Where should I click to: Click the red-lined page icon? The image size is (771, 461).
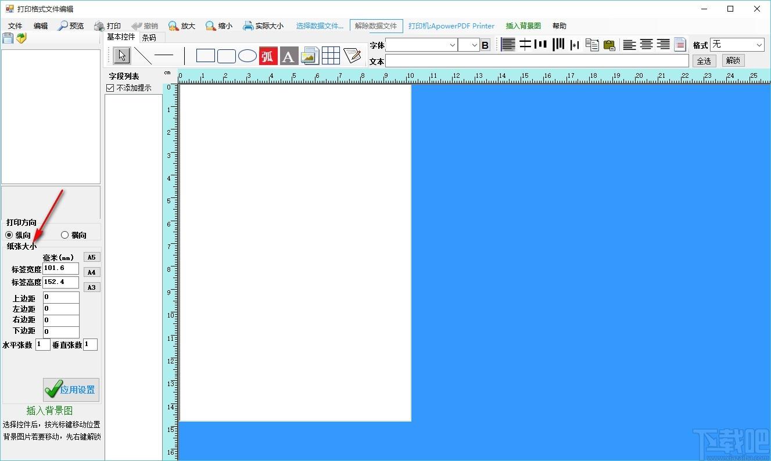(680, 45)
